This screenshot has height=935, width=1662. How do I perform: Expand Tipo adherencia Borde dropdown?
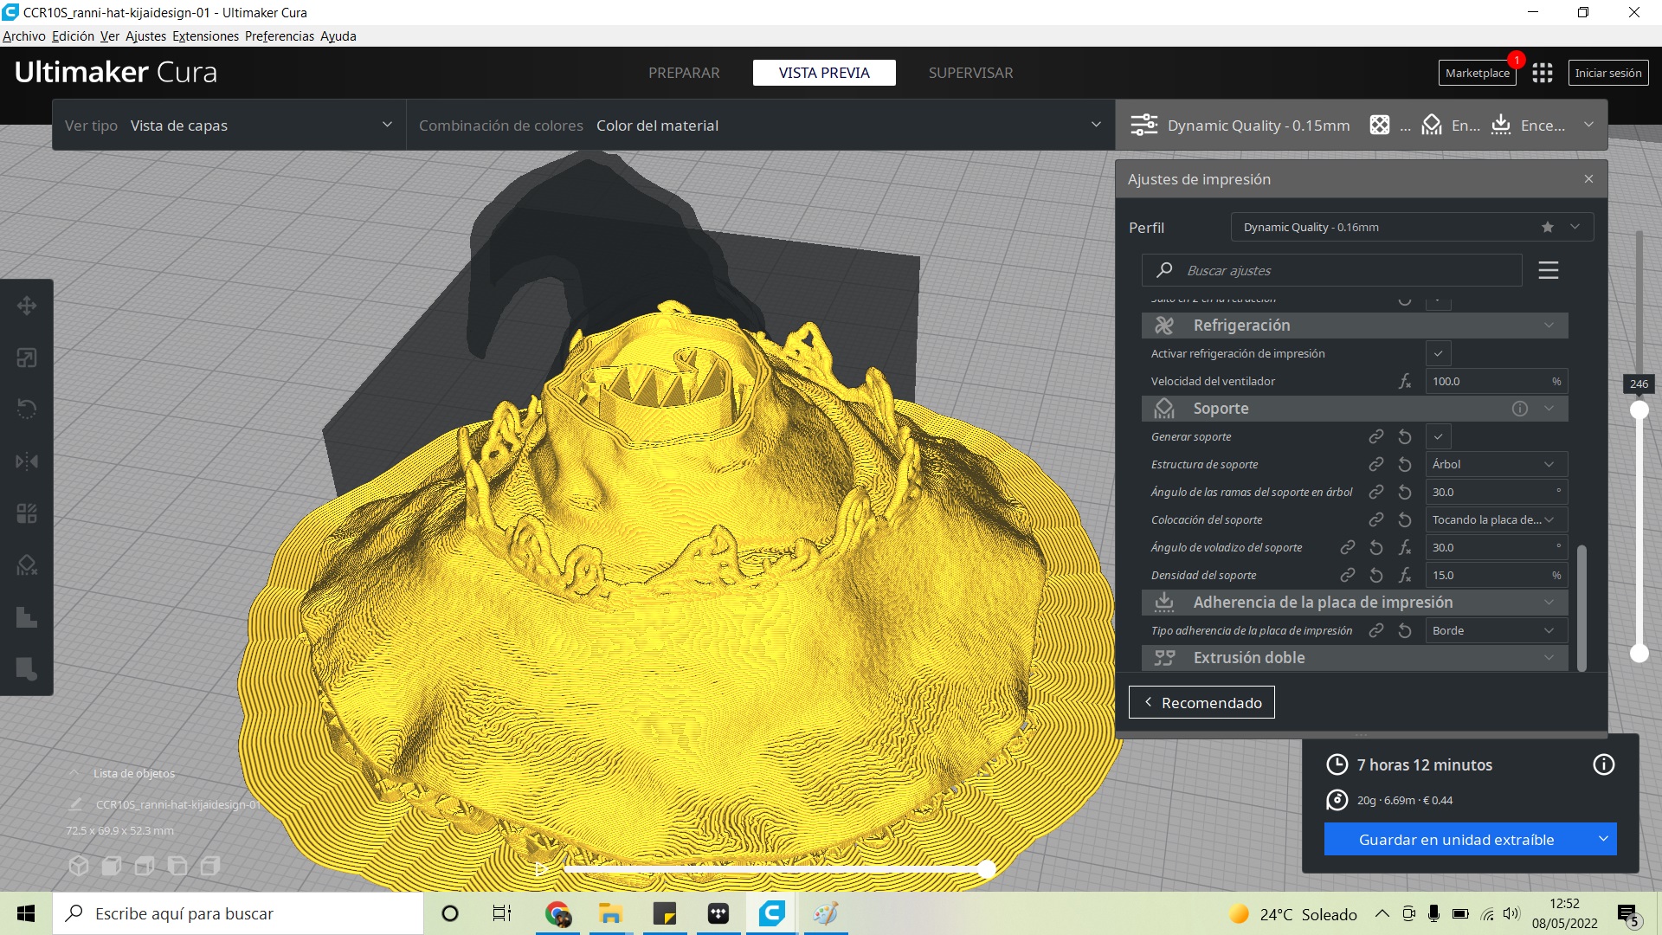click(x=1496, y=631)
